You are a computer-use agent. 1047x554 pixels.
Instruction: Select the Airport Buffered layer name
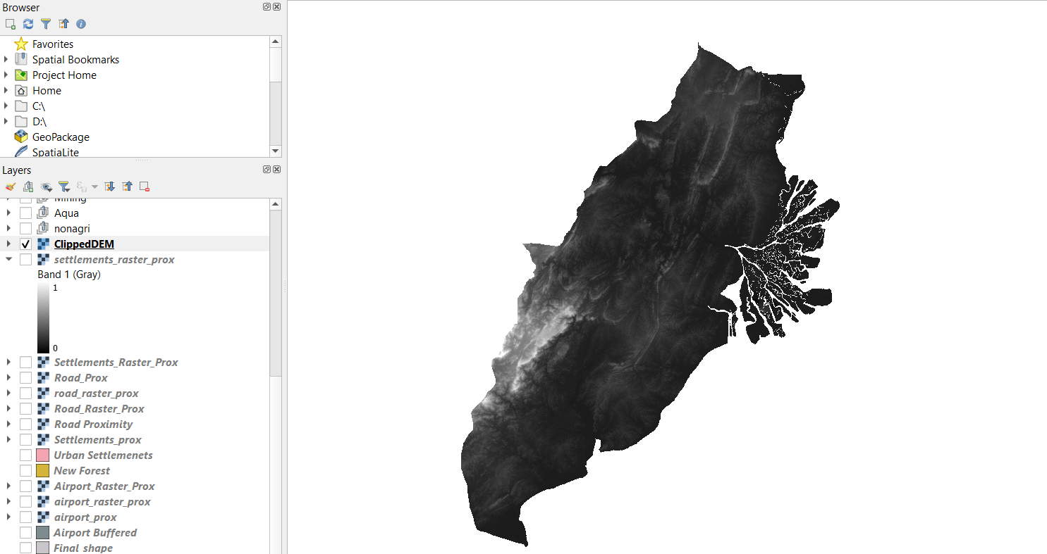pos(95,533)
